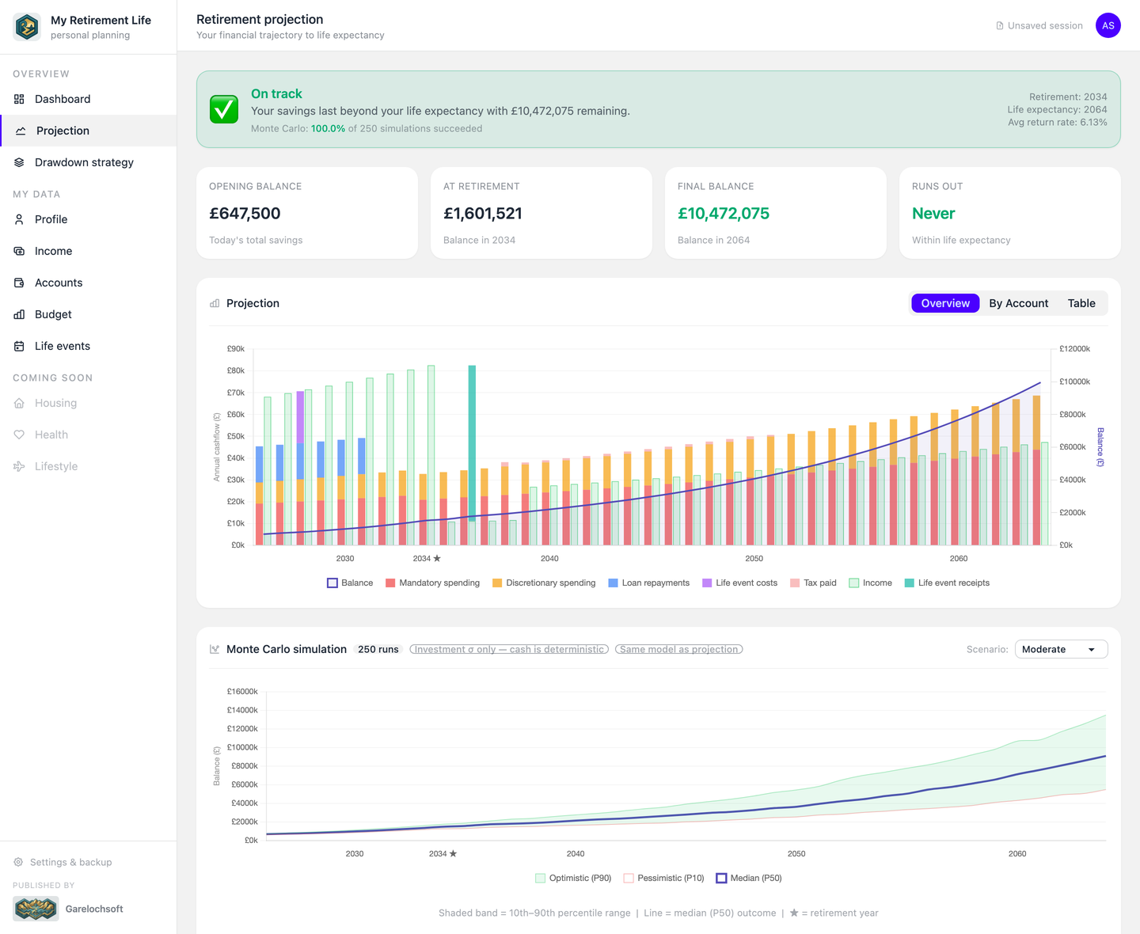The height and width of the screenshot is (934, 1140).
Task: Click the Housing home icon
Action: click(x=19, y=403)
